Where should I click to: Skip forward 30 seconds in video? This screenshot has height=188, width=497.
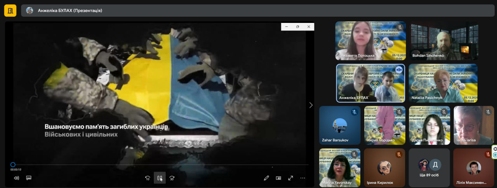[x=172, y=178]
